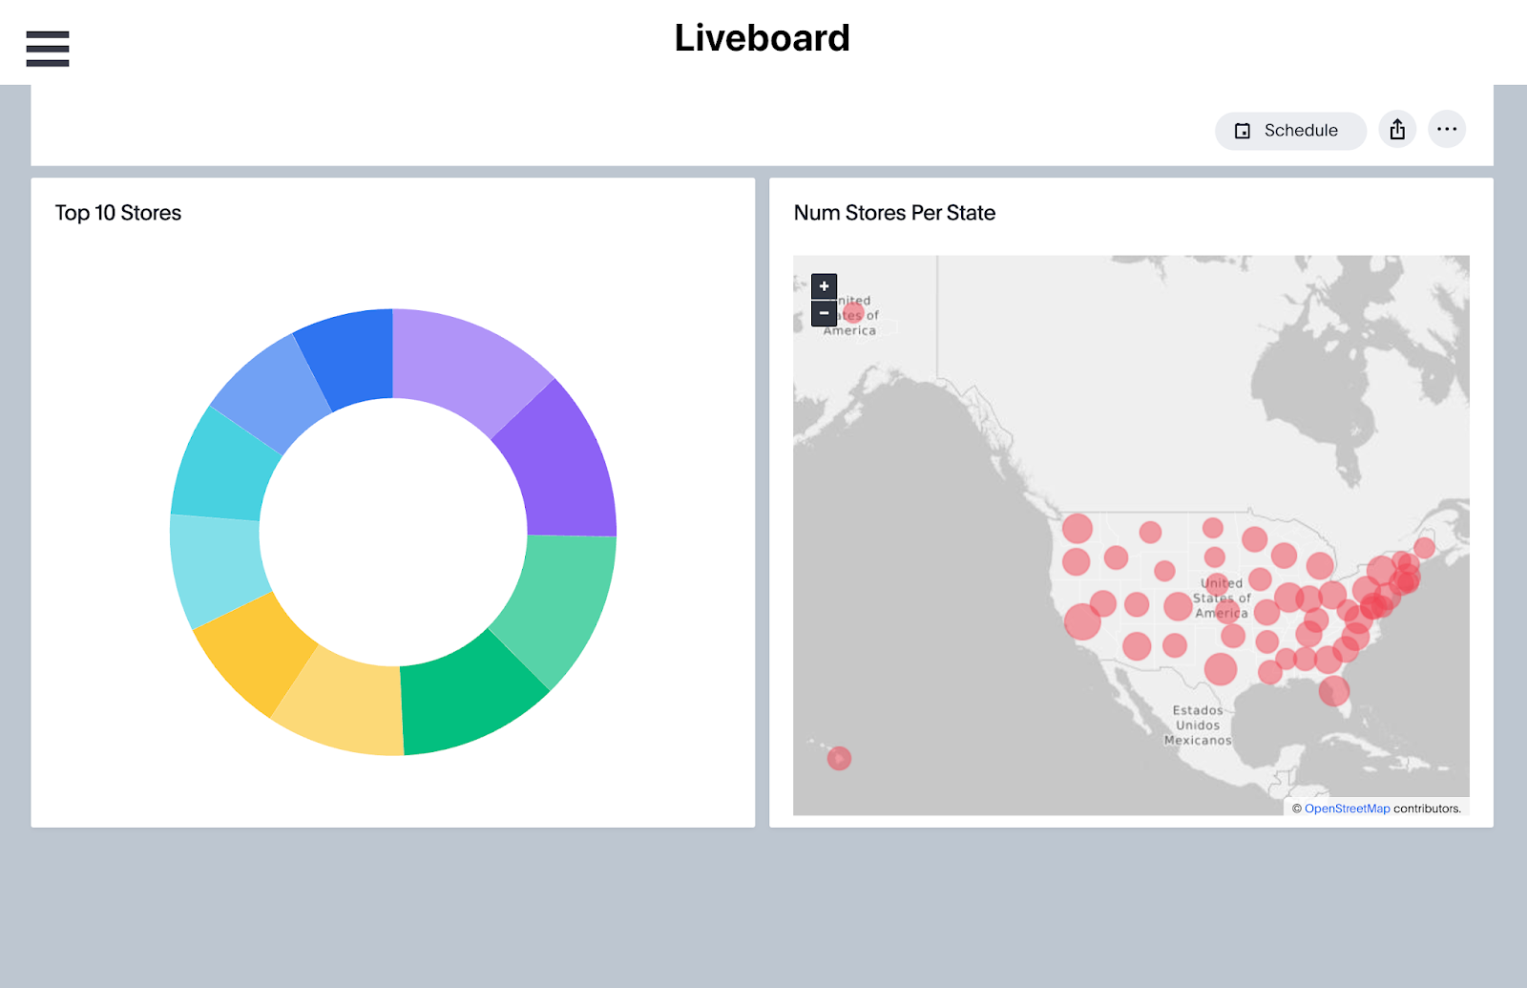
Task: Select the large Texas bubble on map
Action: pos(1220,669)
